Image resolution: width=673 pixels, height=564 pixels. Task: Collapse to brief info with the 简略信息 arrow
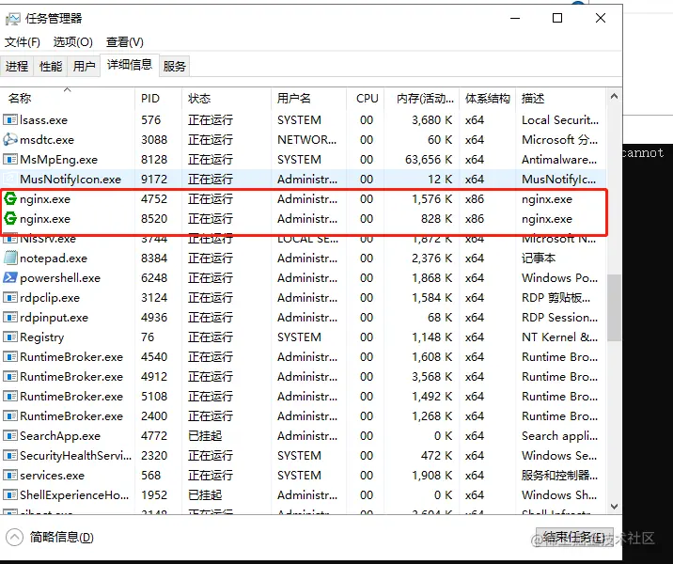point(15,537)
